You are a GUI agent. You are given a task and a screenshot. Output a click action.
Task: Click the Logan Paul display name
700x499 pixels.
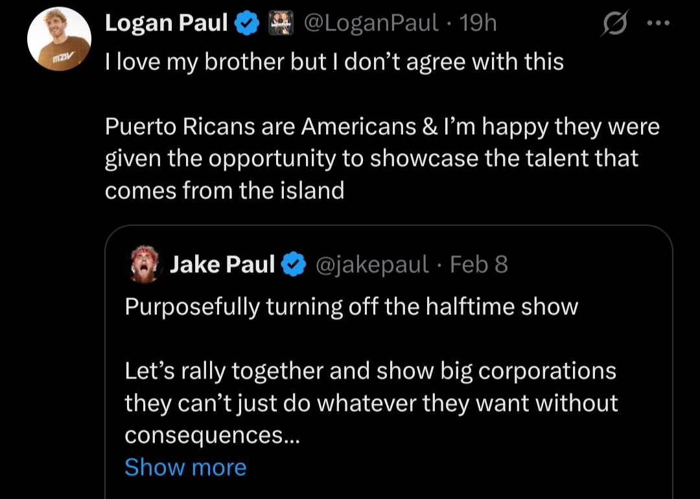coord(166,24)
